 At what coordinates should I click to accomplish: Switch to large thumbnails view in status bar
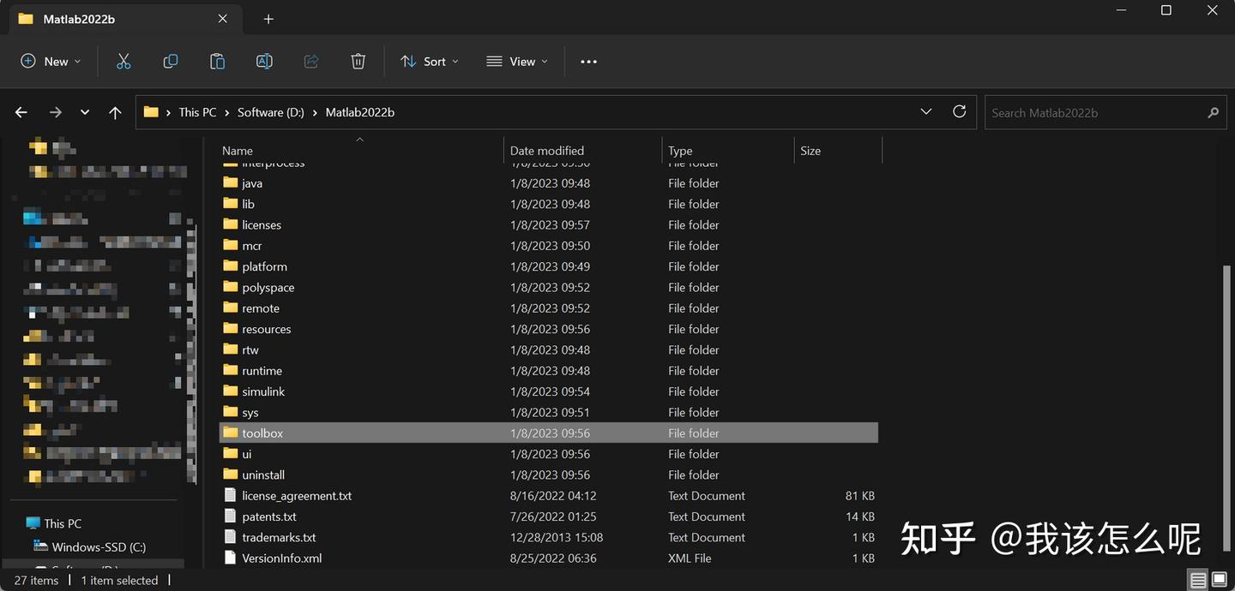[x=1219, y=580]
